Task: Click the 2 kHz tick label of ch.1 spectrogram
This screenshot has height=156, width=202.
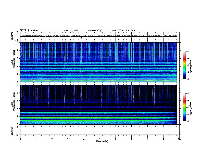Action: (x=18, y=74)
